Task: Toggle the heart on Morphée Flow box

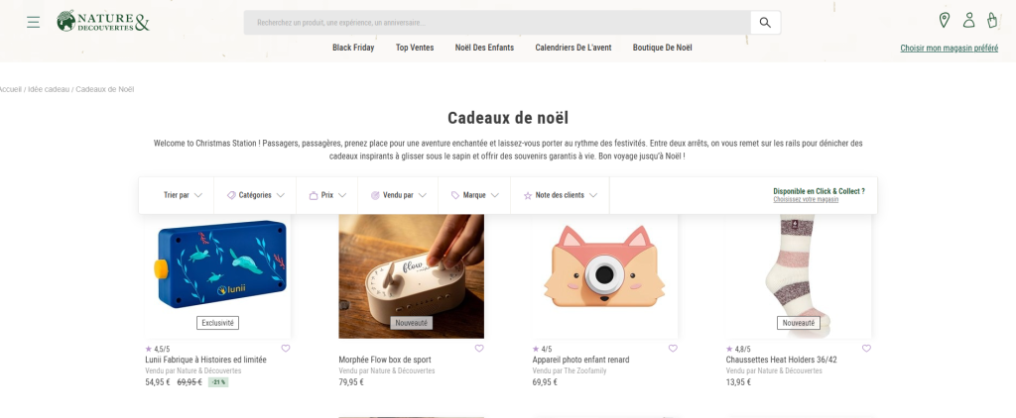Action: [x=479, y=348]
